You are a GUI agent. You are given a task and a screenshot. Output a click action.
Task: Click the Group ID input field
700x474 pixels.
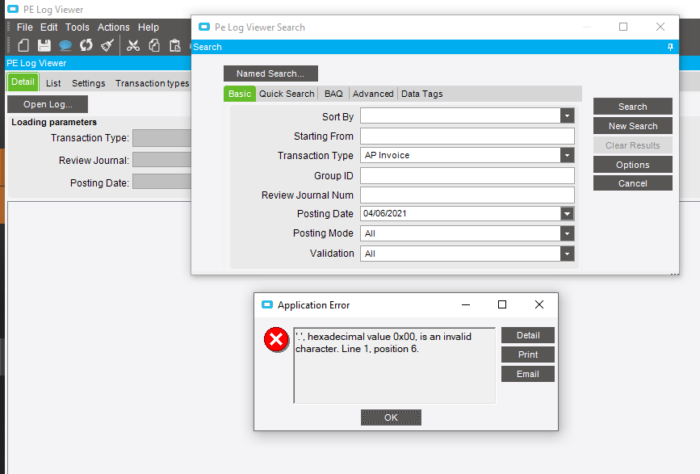click(x=467, y=175)
